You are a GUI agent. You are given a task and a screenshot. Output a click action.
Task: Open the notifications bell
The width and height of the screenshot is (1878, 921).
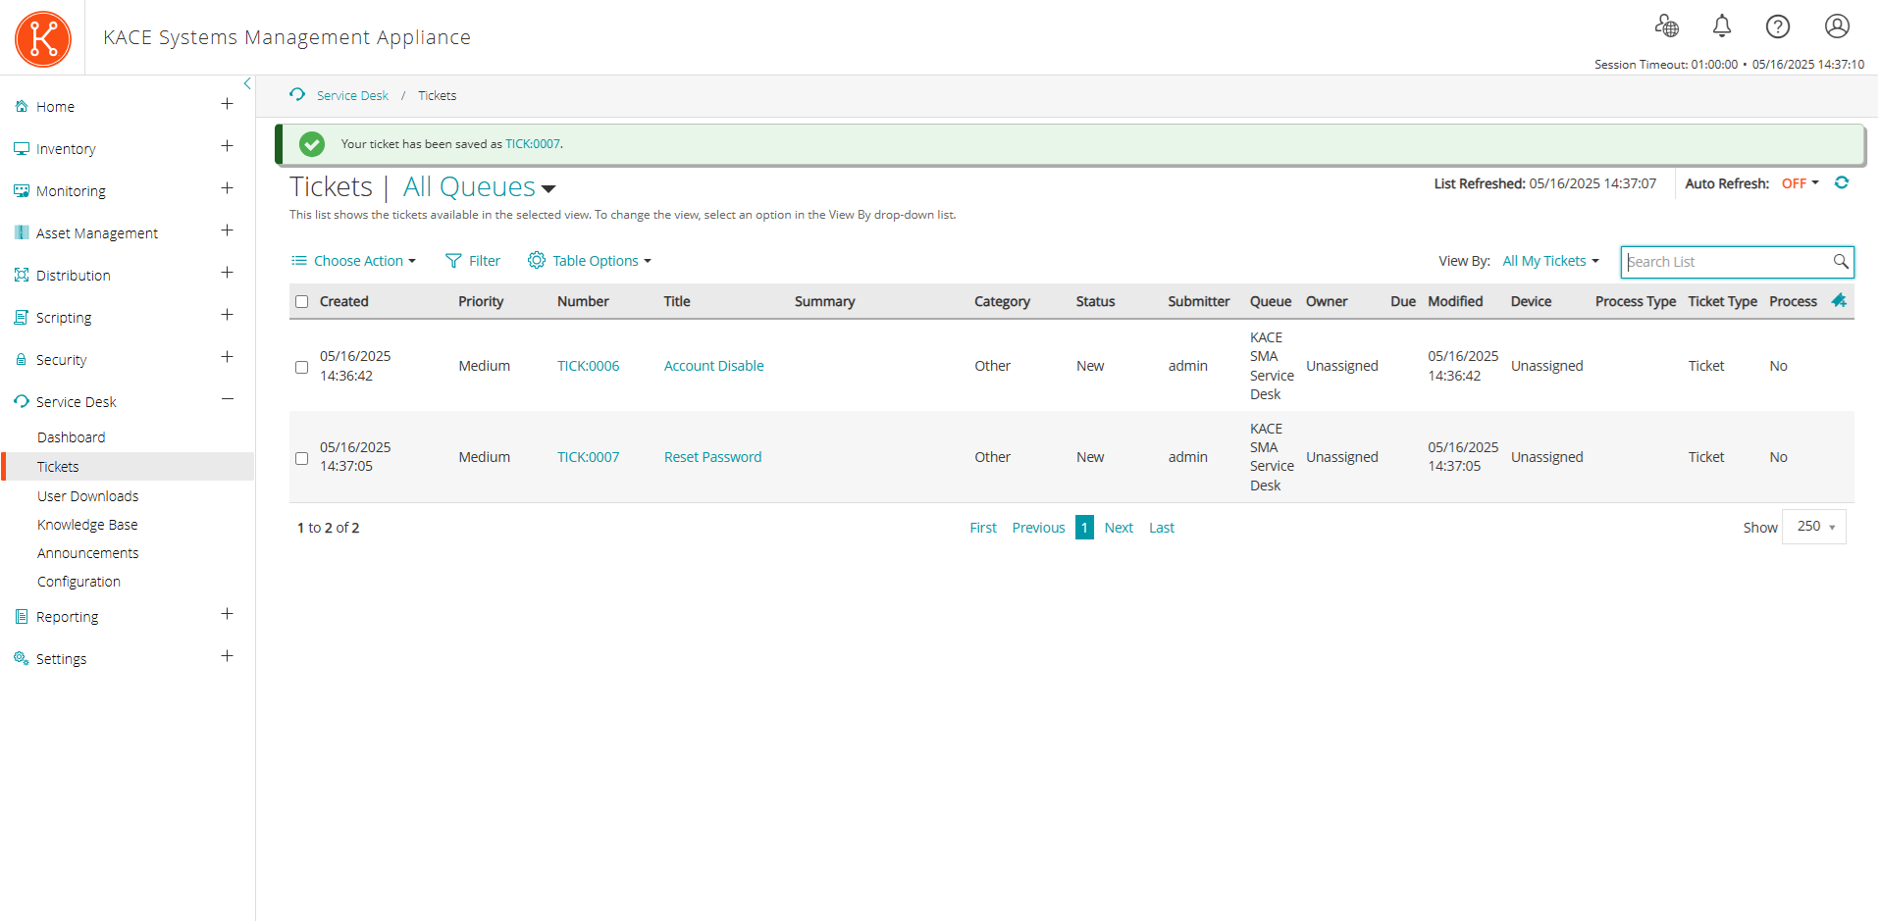1722,26
